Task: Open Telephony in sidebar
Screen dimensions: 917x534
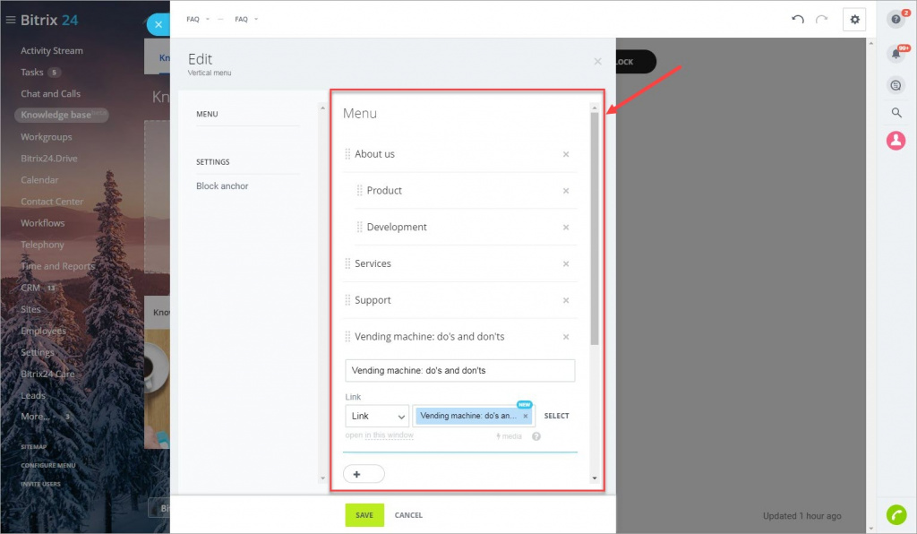Action: click(42, 245)
